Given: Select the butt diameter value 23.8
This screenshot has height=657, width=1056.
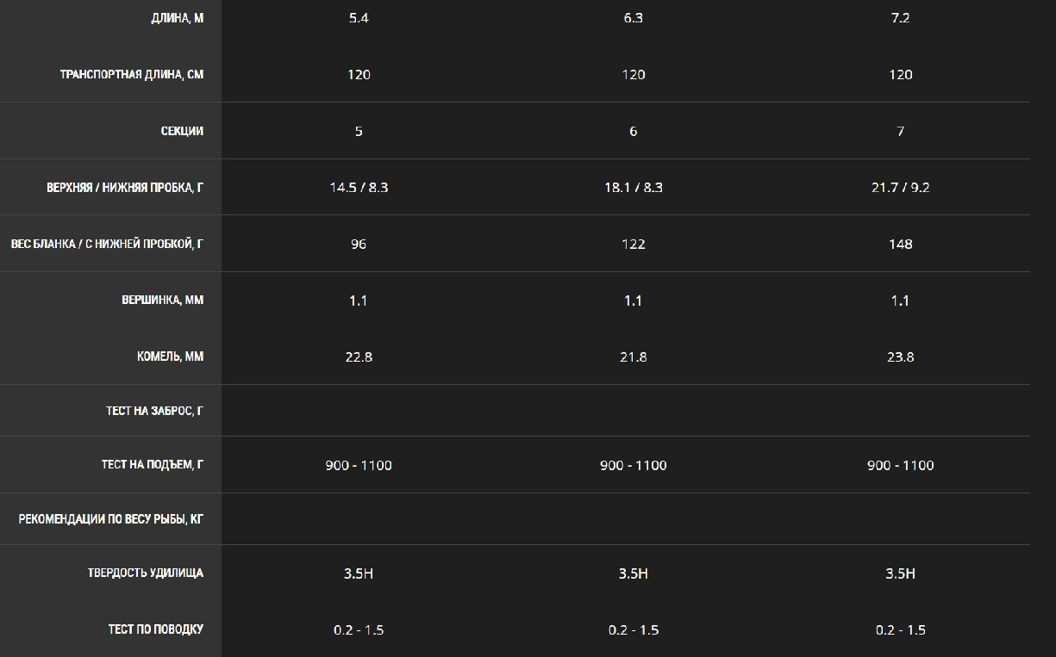Looking at the screenshot, I should pos(900,356).
